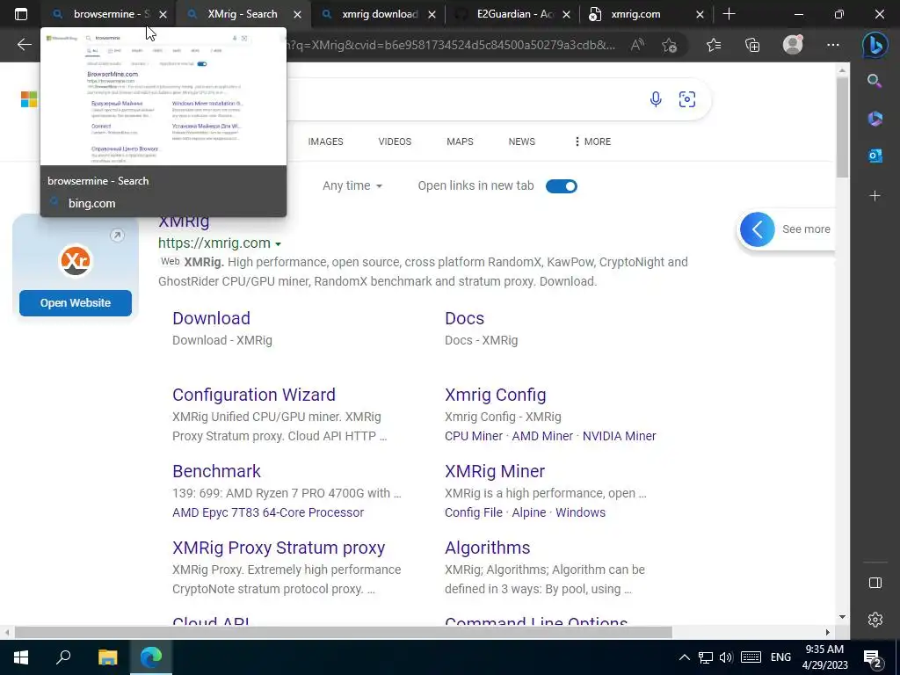The image size is (900, 675).
Task: Click the browsermine tab preview thumbnail
Action: pyautogui.click(x=163, y=98)
